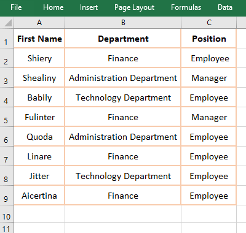The width and height of the screenshot is (246, 233).
Task: Open the File tab
Action: pos(16,7)
